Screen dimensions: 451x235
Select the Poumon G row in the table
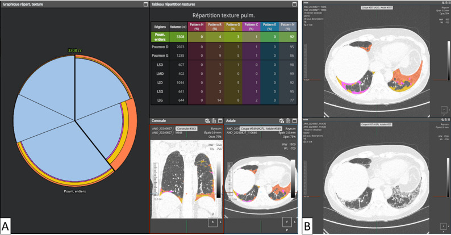(x=224, y=56)
